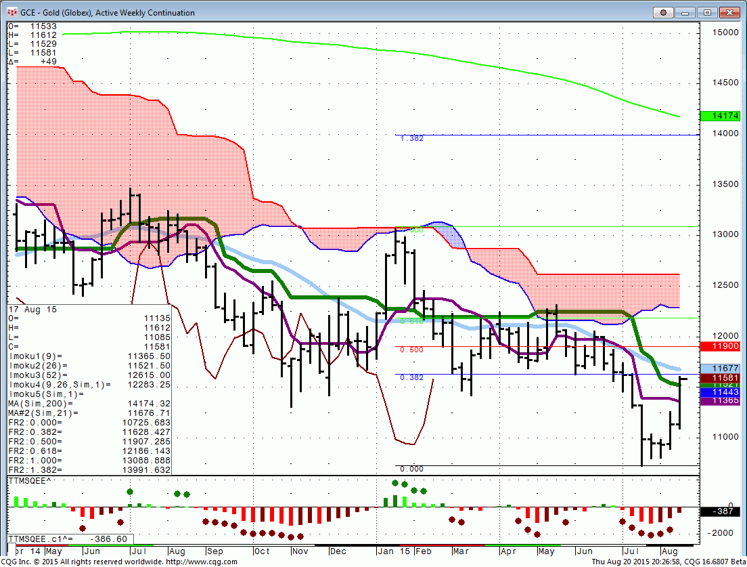Click the MA#2(Sim,21)= 11676.71 row

coord(89,413)
